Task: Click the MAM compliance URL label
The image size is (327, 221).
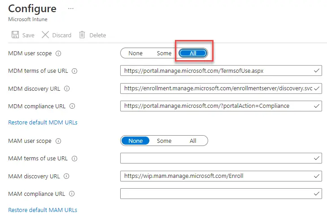Action: coord(37,194)
